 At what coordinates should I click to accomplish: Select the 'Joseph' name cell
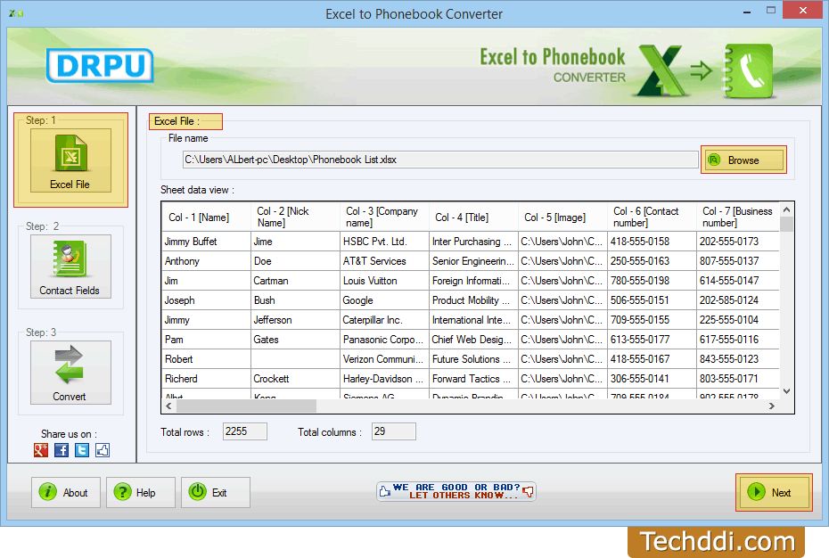[x=206, y=300]
